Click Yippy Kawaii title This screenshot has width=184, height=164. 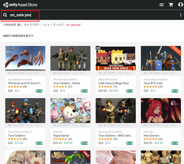pos(61,135)
